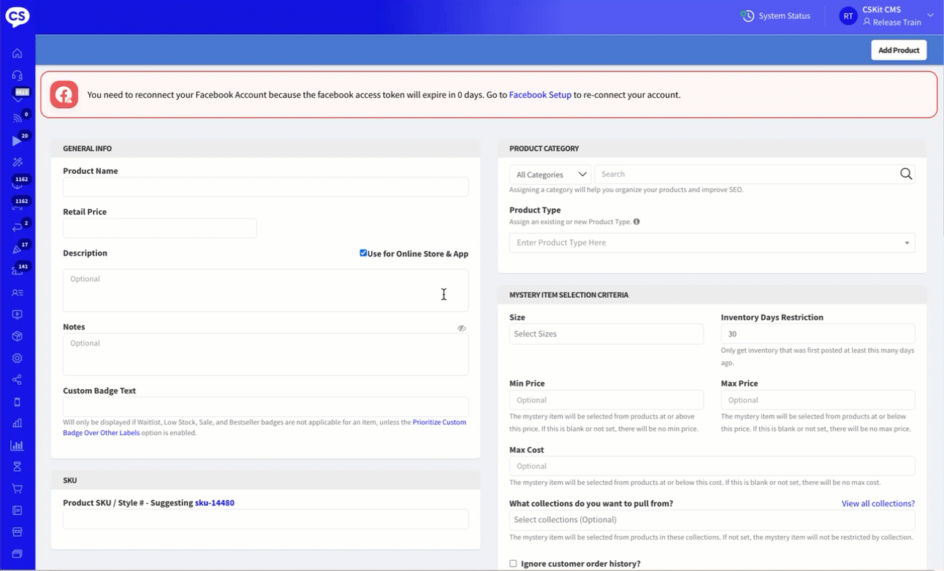Open the Select Sizes dropdown

(x=606, y=334)
